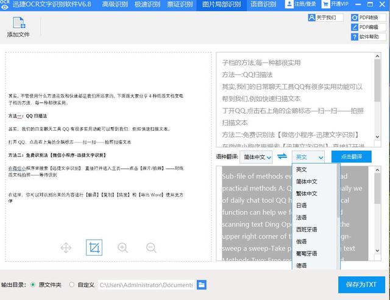Switch to the 图片局部识别 tab
Viewport: 390px width, 300px height.
(222, 5)
